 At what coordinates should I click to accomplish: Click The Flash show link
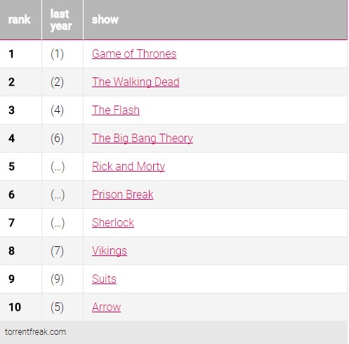[116, 110]
